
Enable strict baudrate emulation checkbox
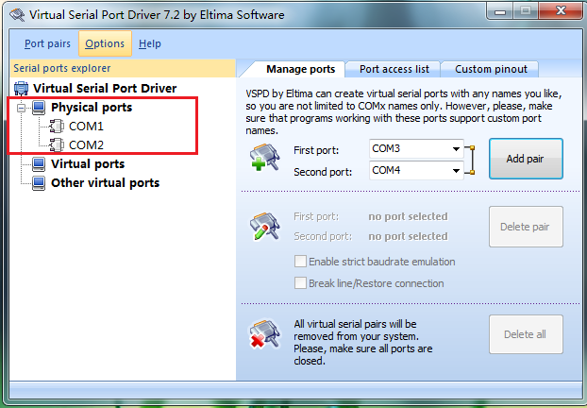[300, 261]
